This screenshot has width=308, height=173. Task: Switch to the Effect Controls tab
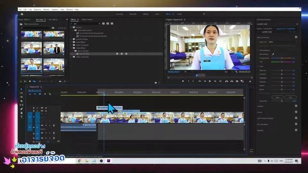pyautogui.click(x=87, y=20)
